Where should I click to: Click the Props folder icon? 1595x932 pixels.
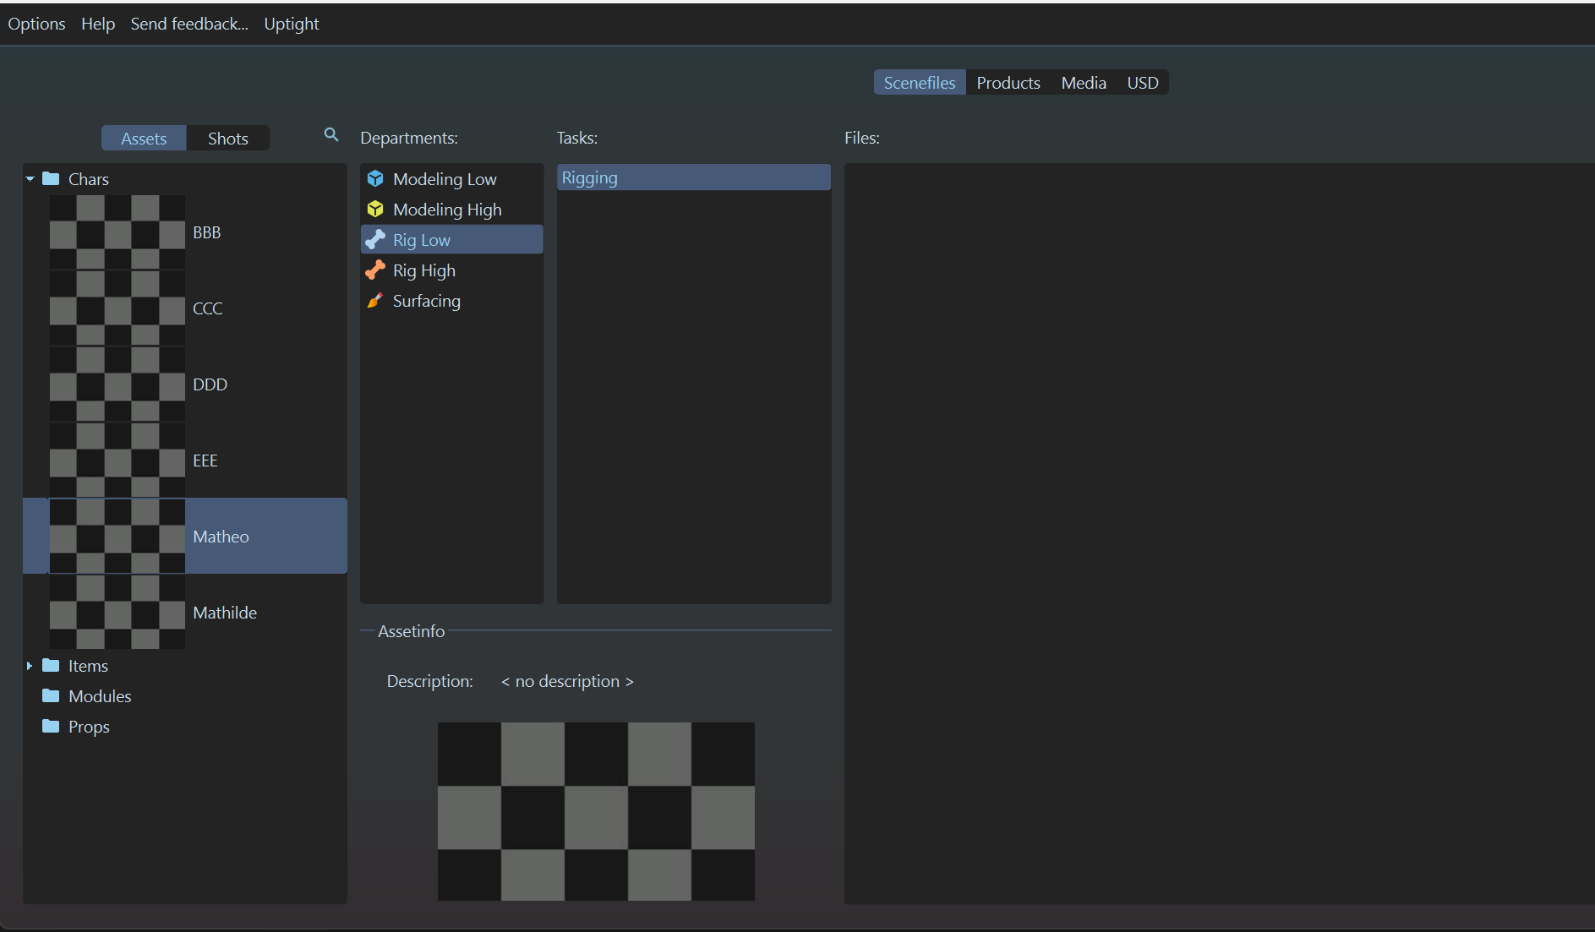tap(51, 727)
